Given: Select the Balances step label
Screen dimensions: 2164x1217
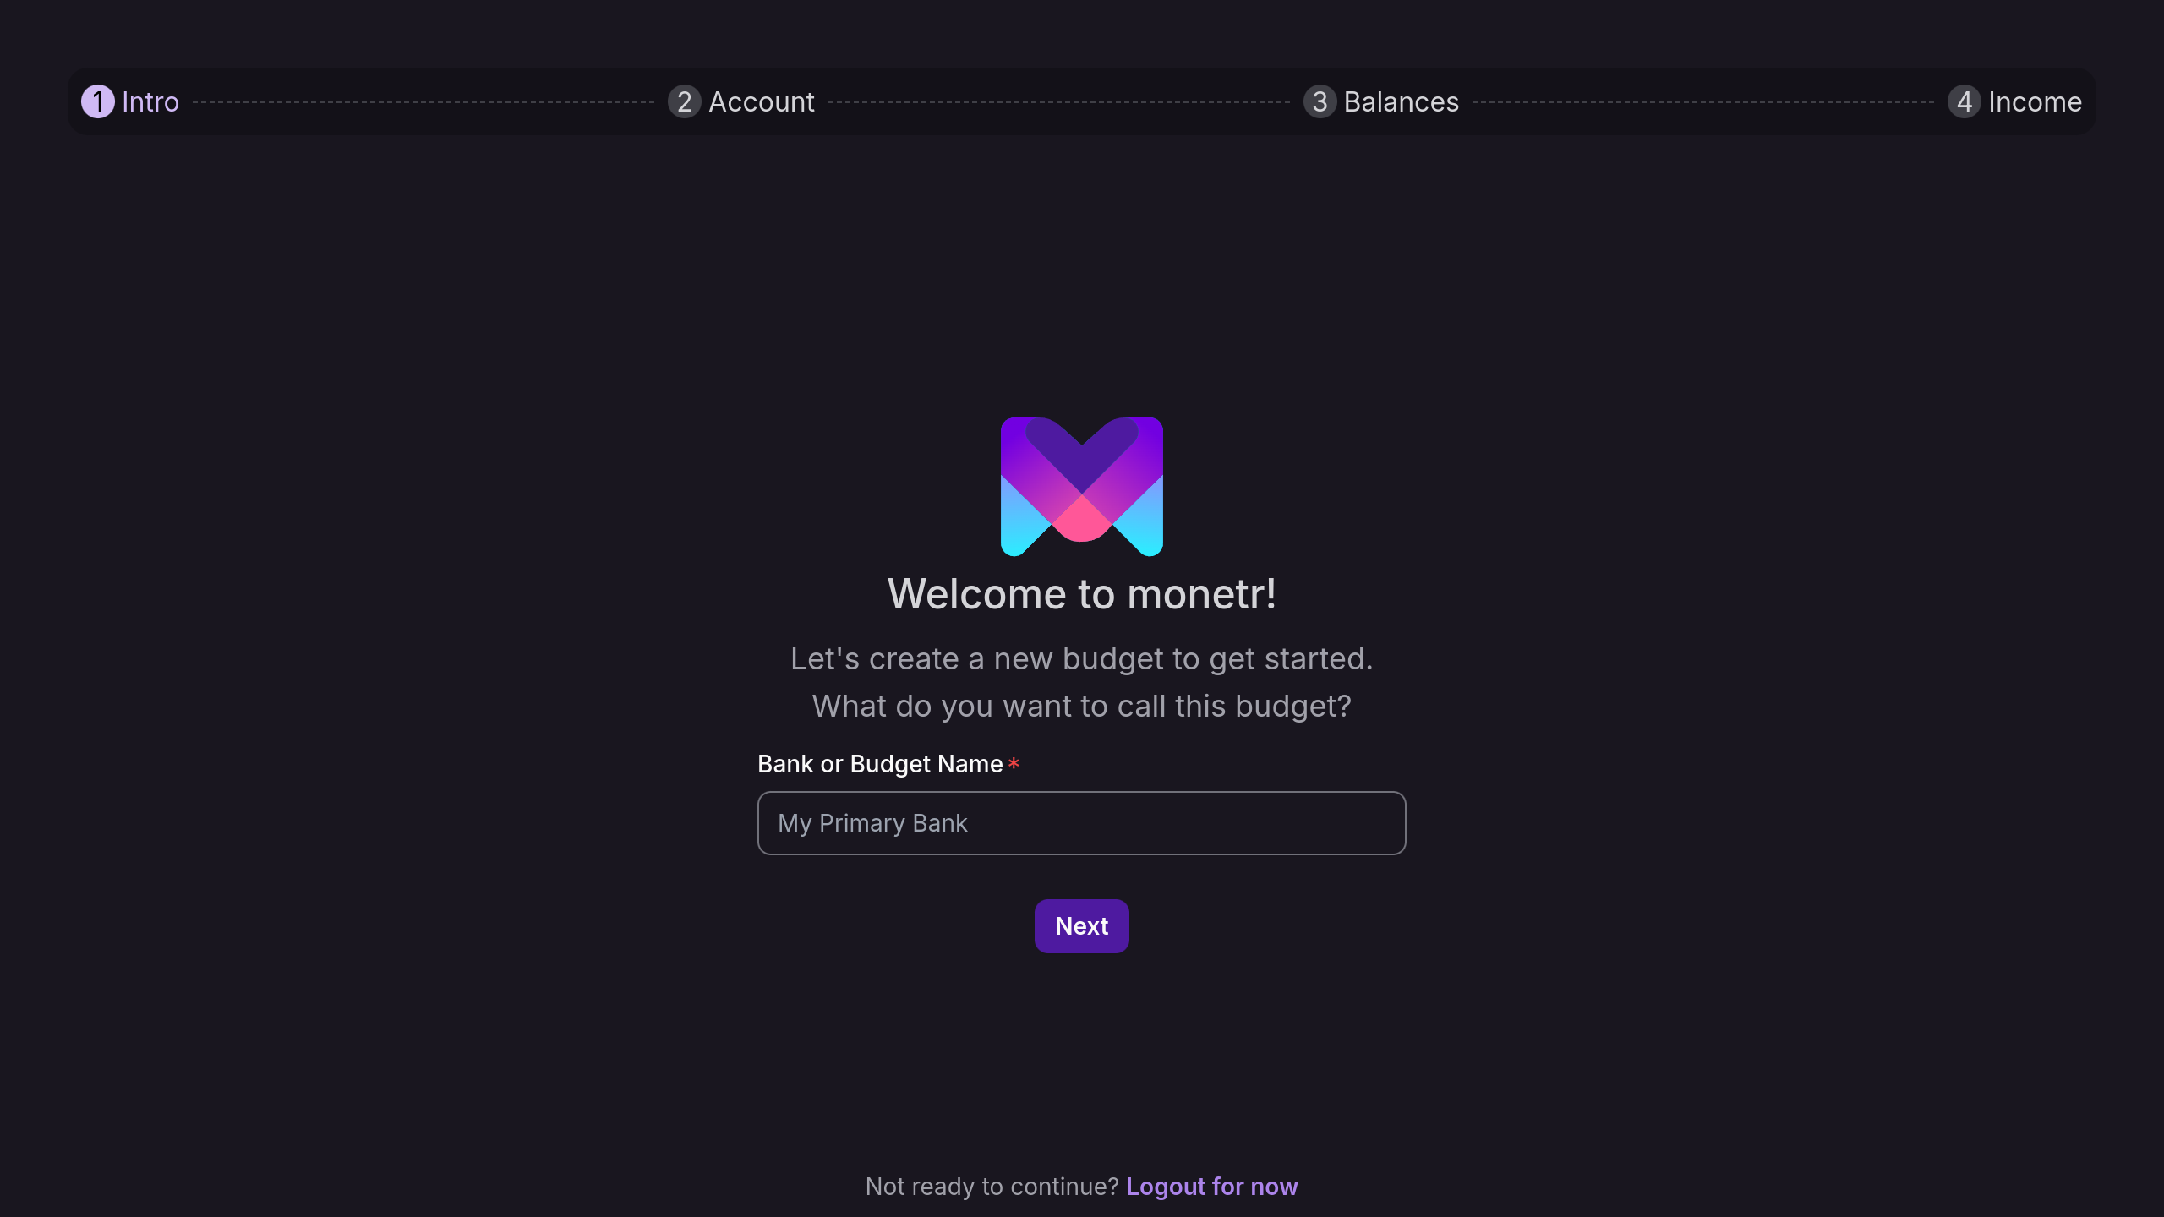Looking at the screenshot, I should [x=1402, y=101].
